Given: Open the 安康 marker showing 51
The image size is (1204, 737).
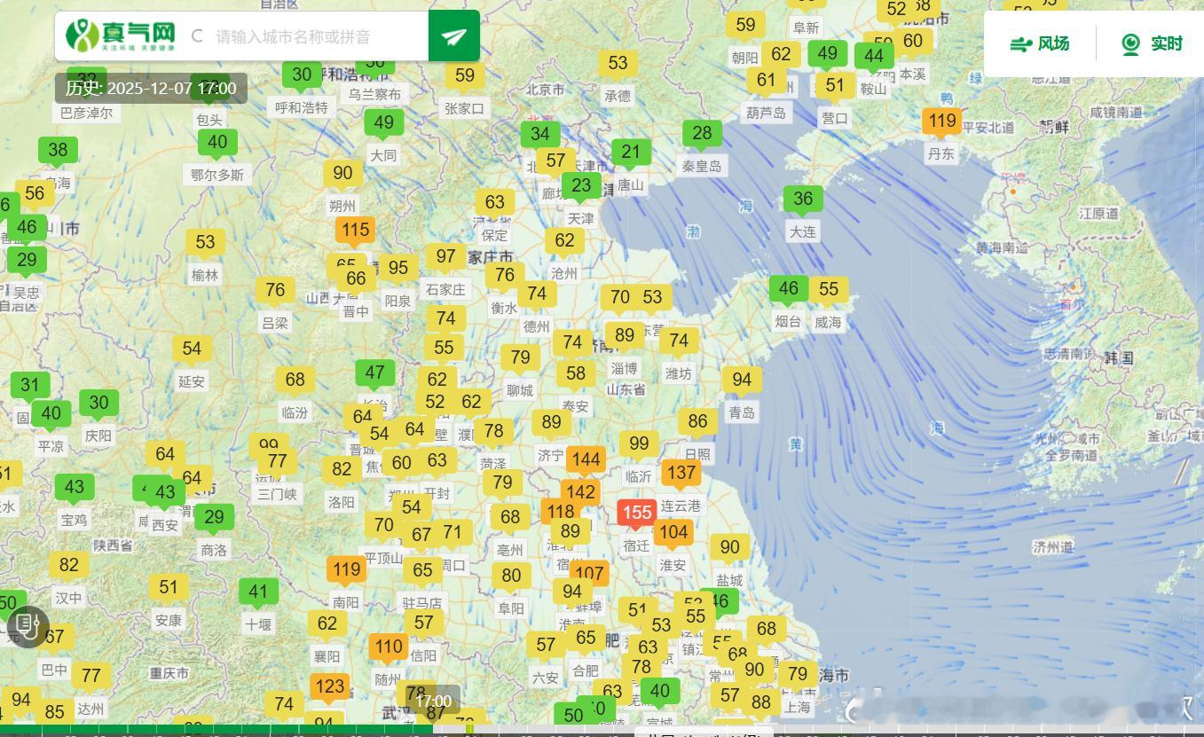Looking at the screenshot, I should tap(169, 588).
